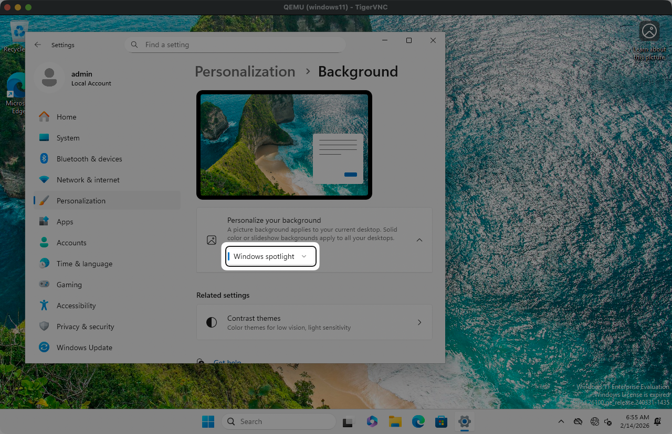
Task: Open File Explorer from the taskbar
Action: coord(395,421)
